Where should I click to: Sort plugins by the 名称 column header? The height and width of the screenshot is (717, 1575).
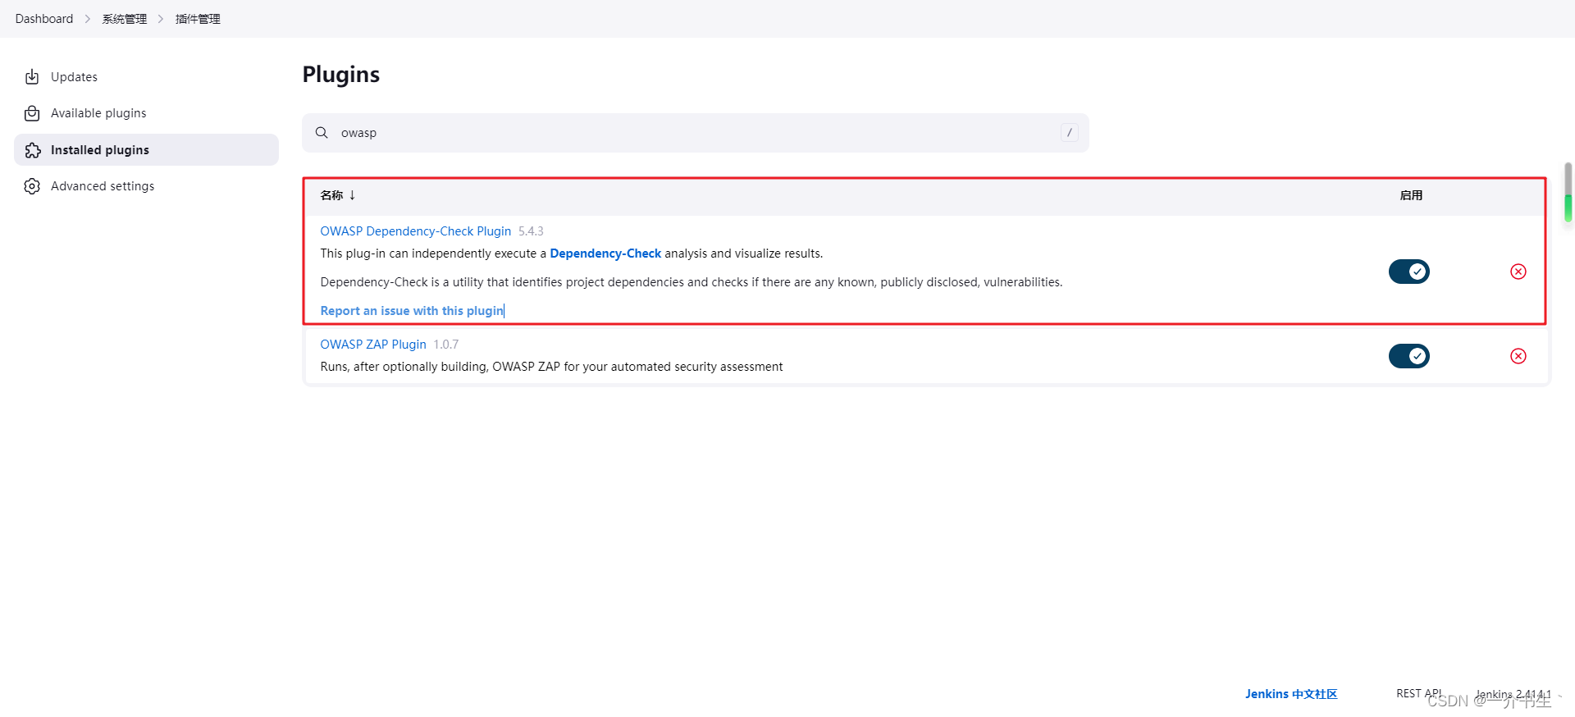click(338, 195)
